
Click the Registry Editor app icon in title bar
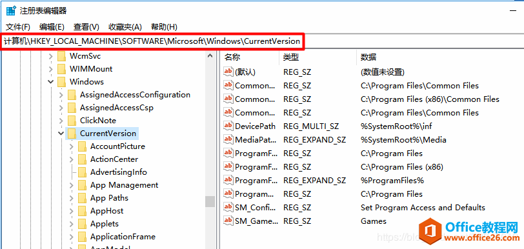pyautogui.click(x=11, y=11)
